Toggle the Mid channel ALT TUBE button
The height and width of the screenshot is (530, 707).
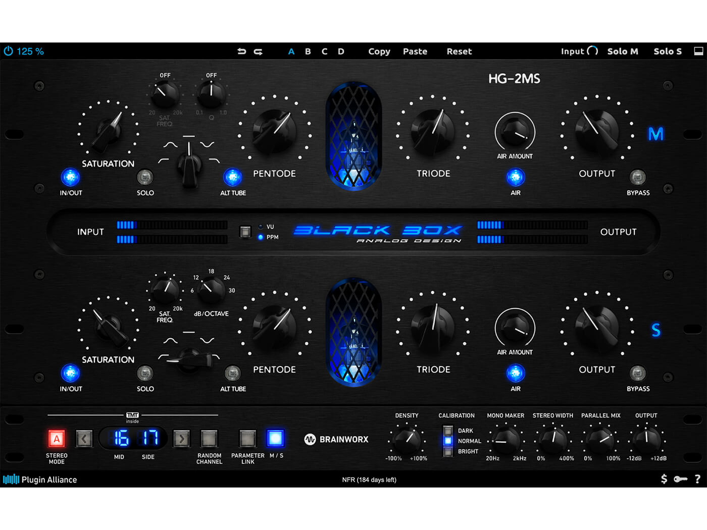click(x=232, y=177)
